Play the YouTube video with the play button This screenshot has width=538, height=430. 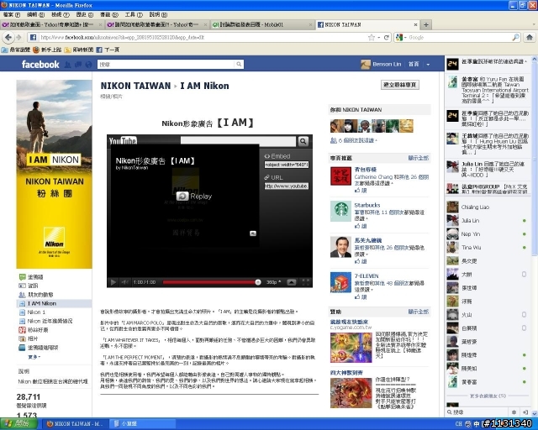coord(113,282)
